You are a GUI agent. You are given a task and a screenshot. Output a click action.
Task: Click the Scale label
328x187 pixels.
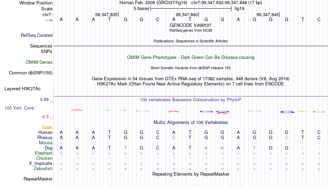tap(47, 9)
